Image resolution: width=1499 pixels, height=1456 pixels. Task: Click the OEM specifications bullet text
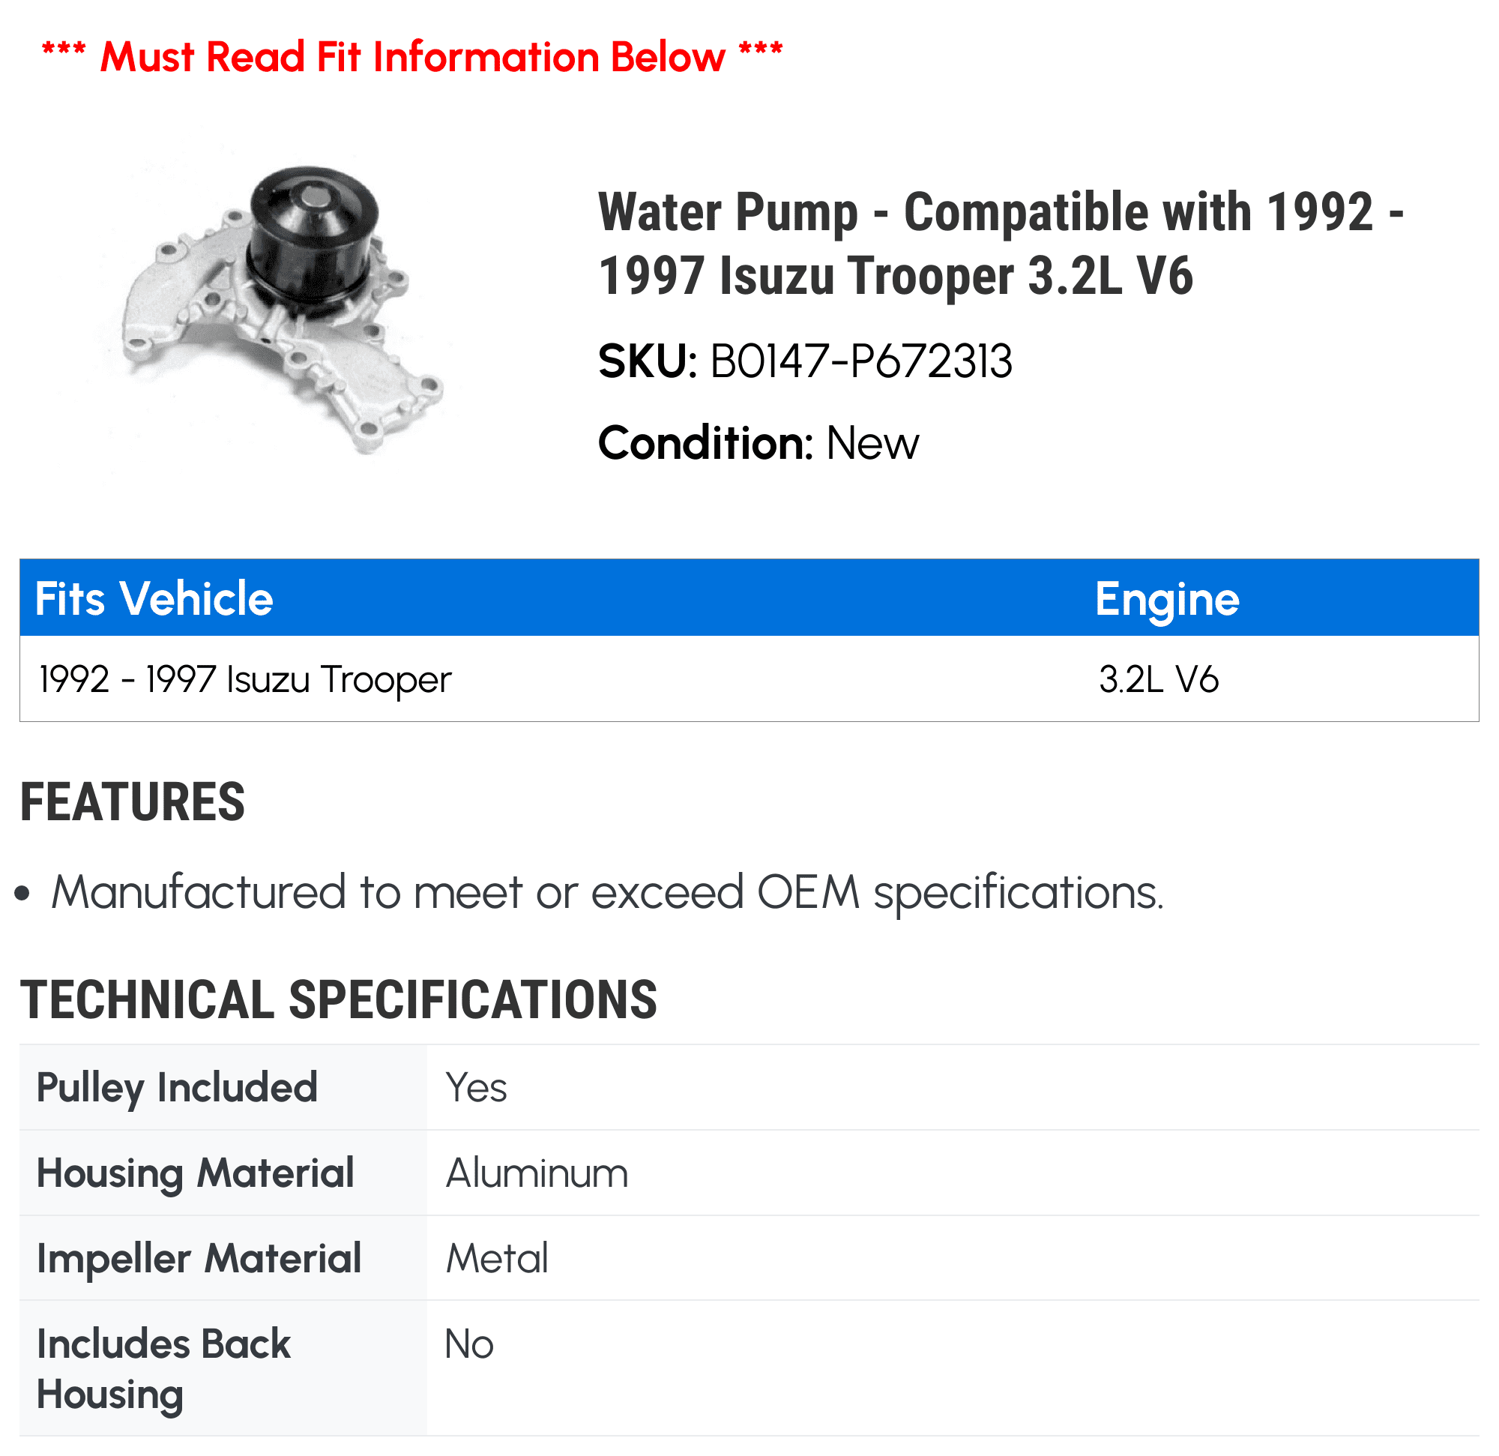point(607,893)
